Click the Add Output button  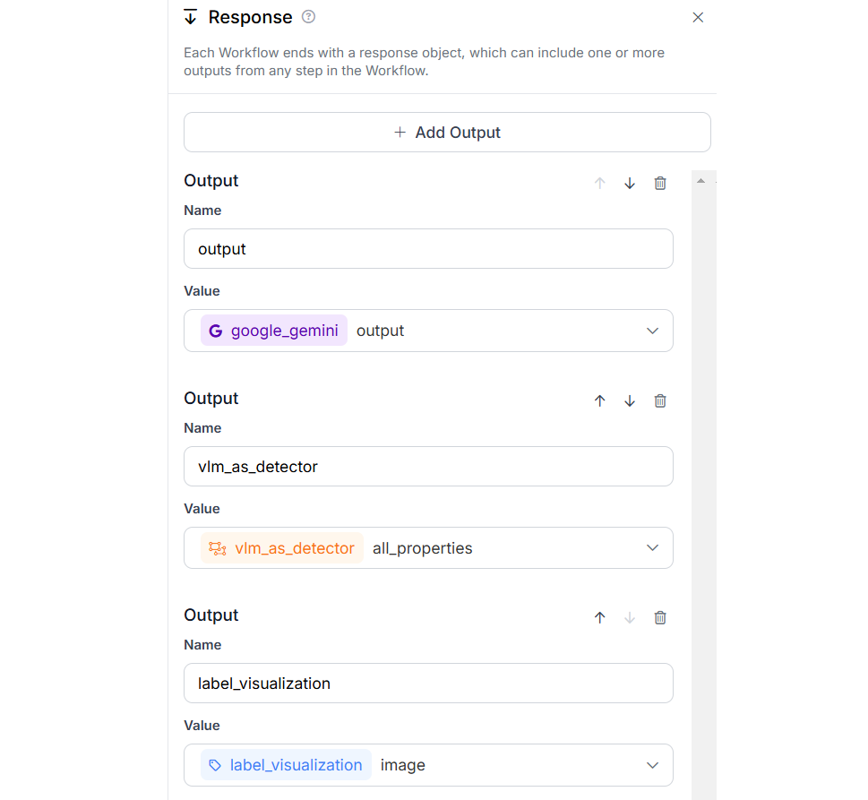point(447,132)
